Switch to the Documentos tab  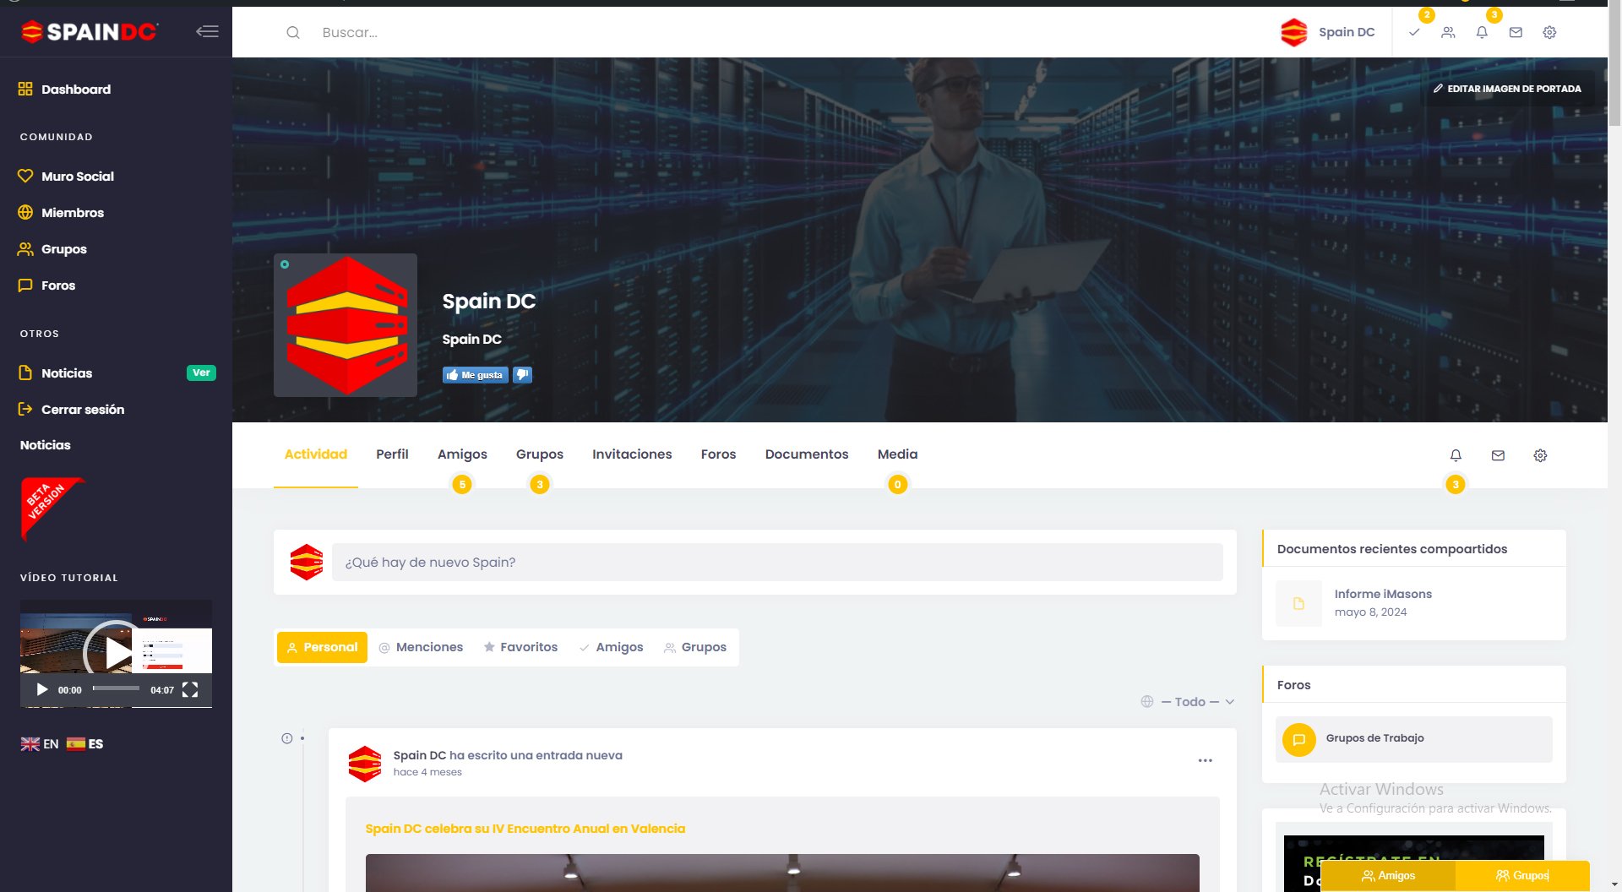coord(806,454)
